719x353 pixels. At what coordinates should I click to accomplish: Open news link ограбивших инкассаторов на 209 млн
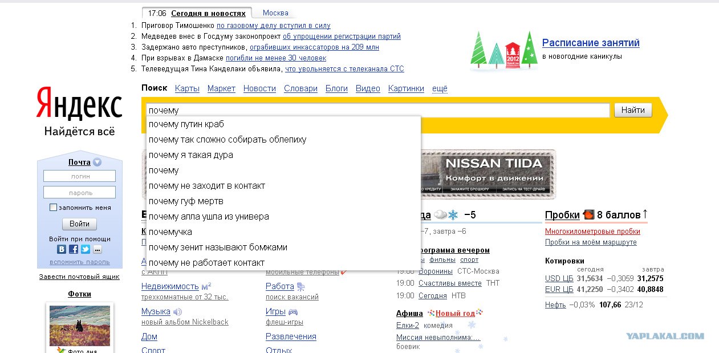(x=314, y=47)
